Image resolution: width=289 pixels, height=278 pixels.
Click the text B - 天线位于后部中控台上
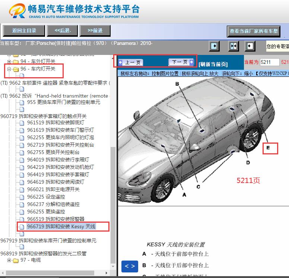(x=175, y=265)
